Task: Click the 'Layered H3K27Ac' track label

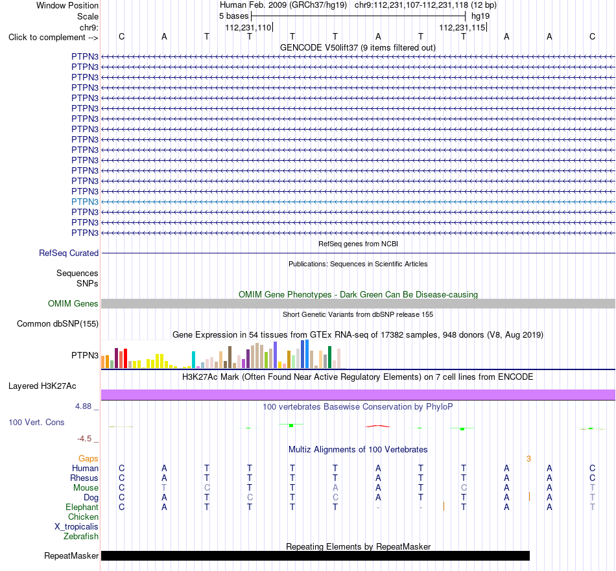Action: tap(42, 386)
